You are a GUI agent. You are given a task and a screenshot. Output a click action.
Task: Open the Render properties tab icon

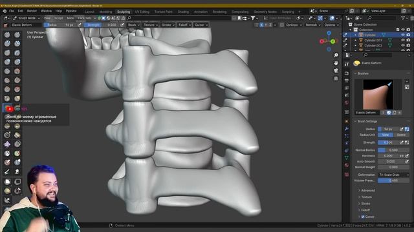(x=347, y=73)
